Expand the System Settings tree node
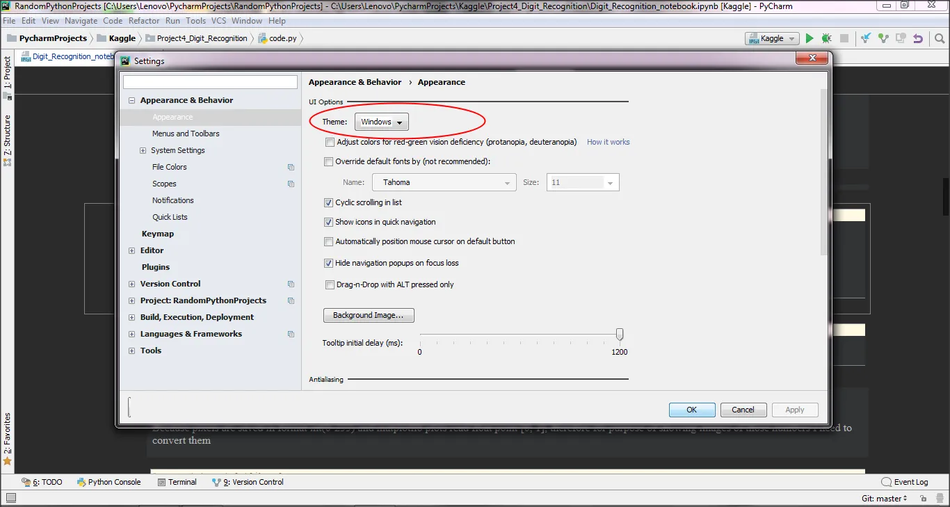 pyautogui.click(x=143, y=150)
